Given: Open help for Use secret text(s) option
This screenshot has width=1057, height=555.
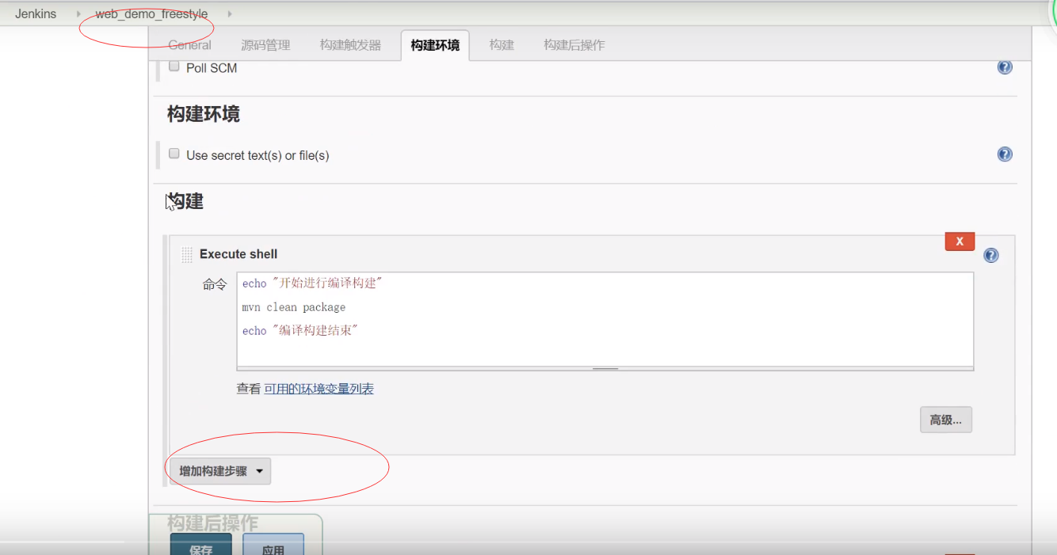Looking at the screenshot, I should click(1005, 154).
